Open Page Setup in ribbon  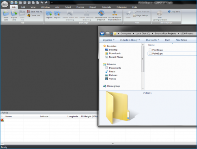[141, 15]
